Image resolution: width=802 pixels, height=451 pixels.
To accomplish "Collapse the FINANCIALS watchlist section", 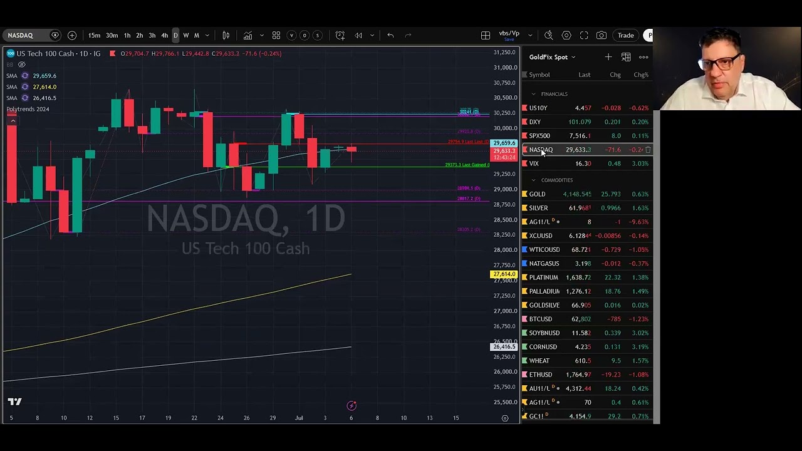I will click(534, 94).
